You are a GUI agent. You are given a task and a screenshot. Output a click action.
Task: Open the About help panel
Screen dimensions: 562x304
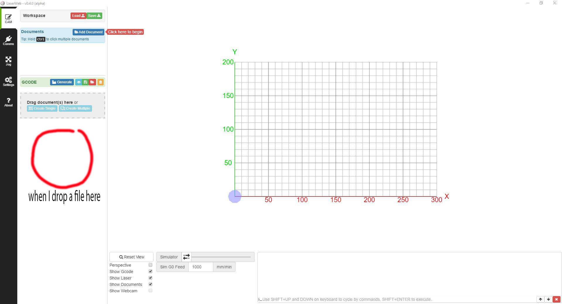8,102
